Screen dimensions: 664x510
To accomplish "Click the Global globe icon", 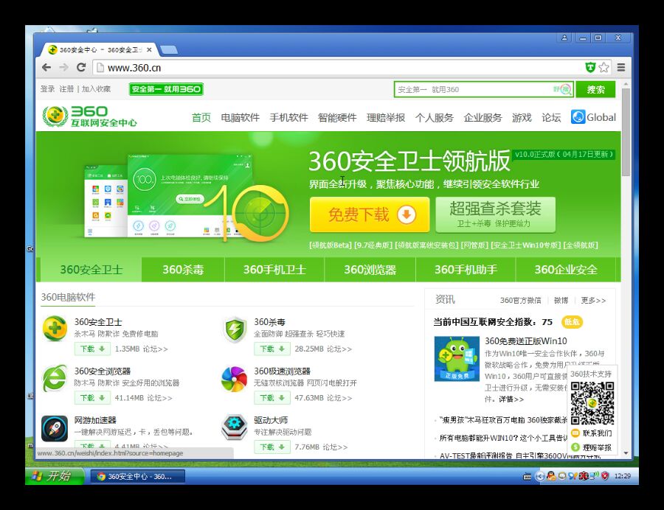I will pyautogui.click(x=578, y=117).
